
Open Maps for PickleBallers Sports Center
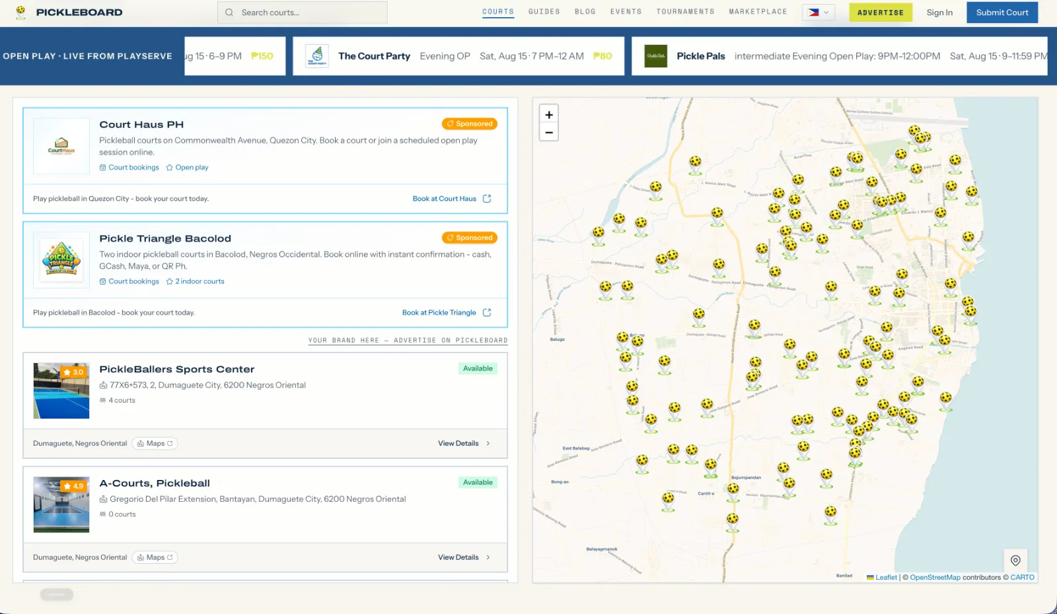click(155, 444)
